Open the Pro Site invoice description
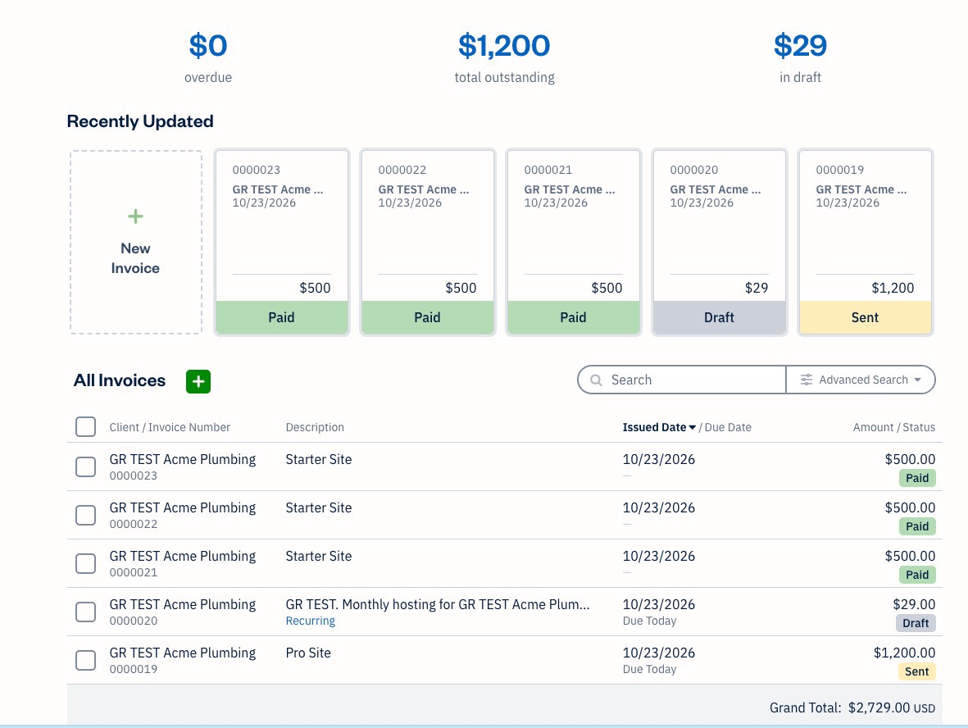 (308, 653)
